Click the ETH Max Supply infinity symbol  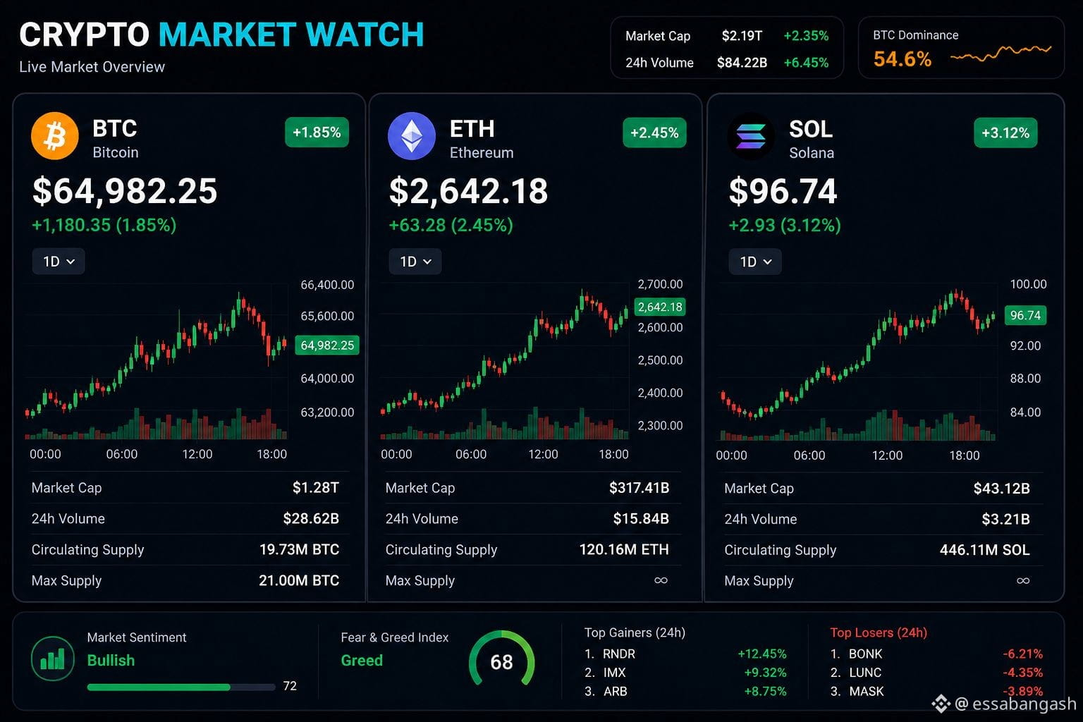coord(661,580)
